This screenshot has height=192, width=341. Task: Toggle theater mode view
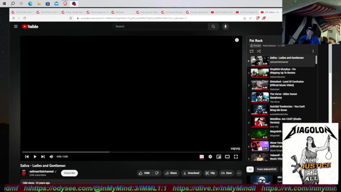[227, 157]
